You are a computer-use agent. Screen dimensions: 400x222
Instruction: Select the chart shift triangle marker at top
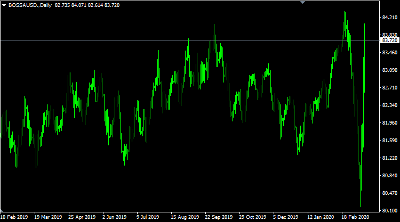(x=303, y=2)
